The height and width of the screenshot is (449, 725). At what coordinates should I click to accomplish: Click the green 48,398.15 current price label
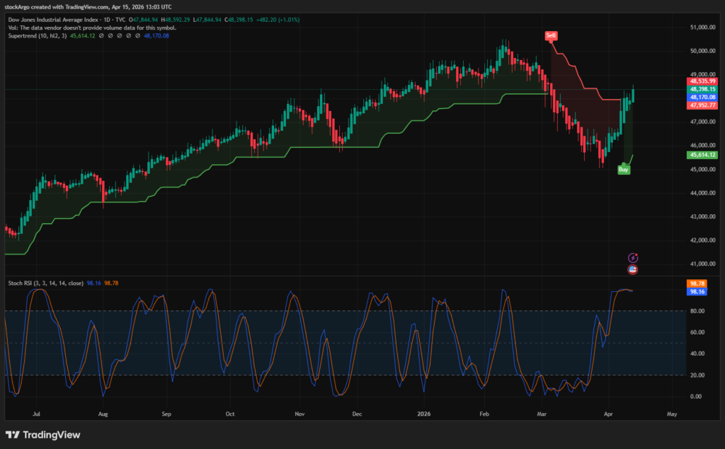[702, 90]
